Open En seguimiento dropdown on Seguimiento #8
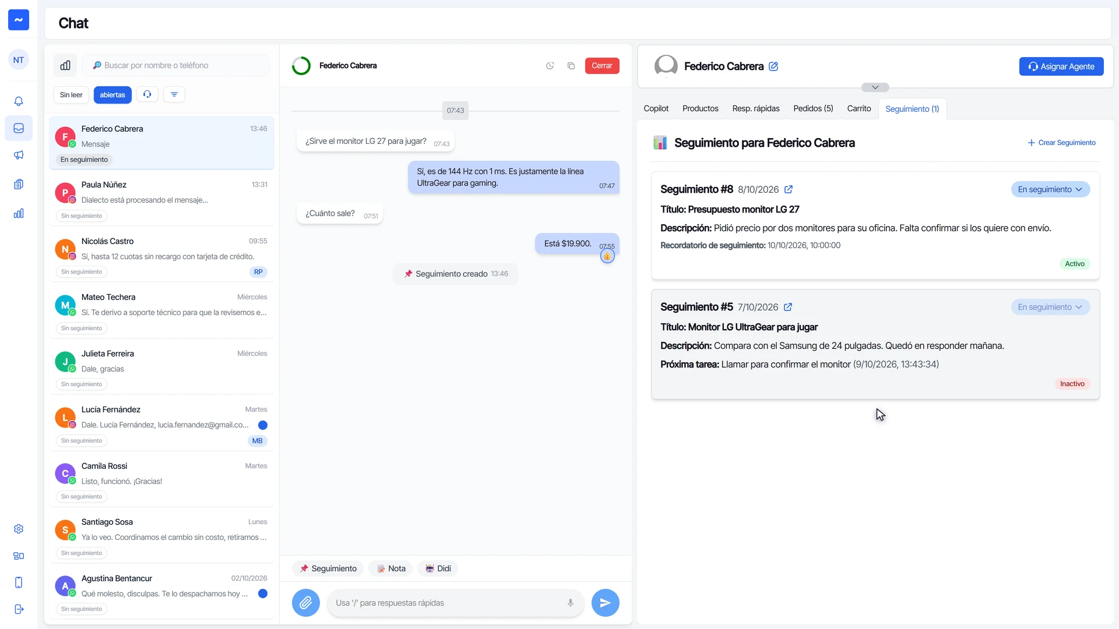 (1050, 189)
